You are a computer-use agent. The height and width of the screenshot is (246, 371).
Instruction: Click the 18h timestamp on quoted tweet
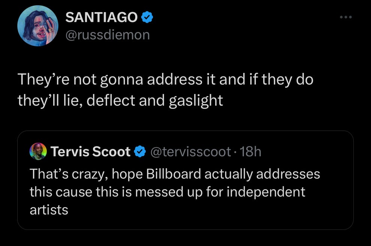point(252,151)
